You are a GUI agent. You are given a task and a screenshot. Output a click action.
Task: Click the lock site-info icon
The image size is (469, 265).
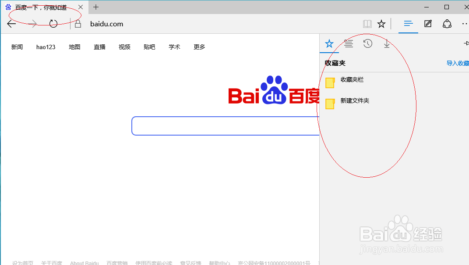[78, 24]
